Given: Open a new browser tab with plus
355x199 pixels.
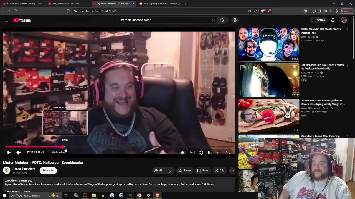Looking at the screenshot, I should (186, 4).
